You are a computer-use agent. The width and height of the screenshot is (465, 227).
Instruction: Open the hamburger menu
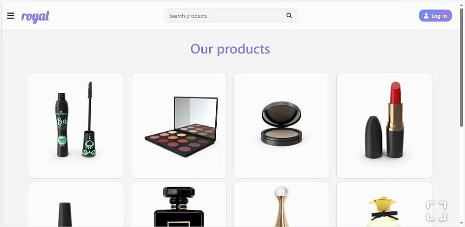tap(11, 16)
